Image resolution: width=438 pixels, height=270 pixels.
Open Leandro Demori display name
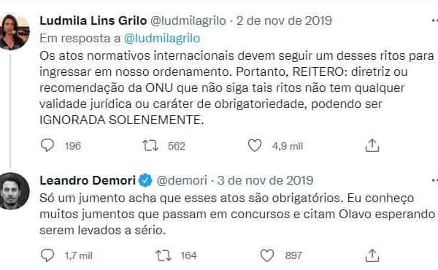88,181
